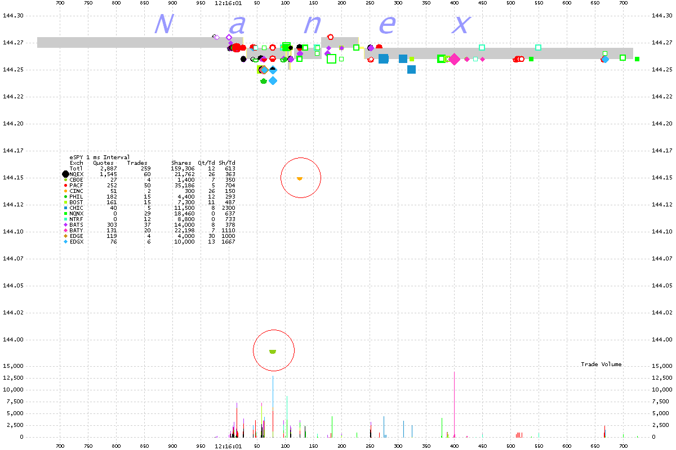The width and height of the screenshot is (676, 450).
Task: Click the EDGX Sh/Td value "1667"
Action: tap(228, 242)
